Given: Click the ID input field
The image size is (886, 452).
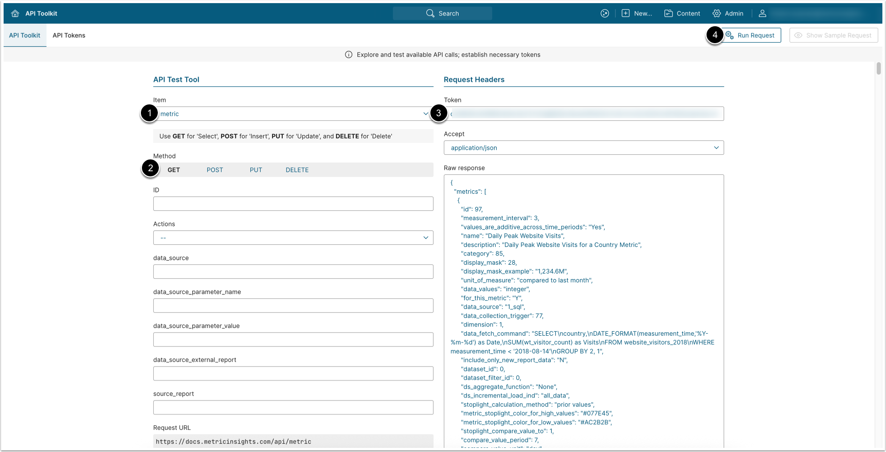Looking at the screenshot, I should [293, 204].
